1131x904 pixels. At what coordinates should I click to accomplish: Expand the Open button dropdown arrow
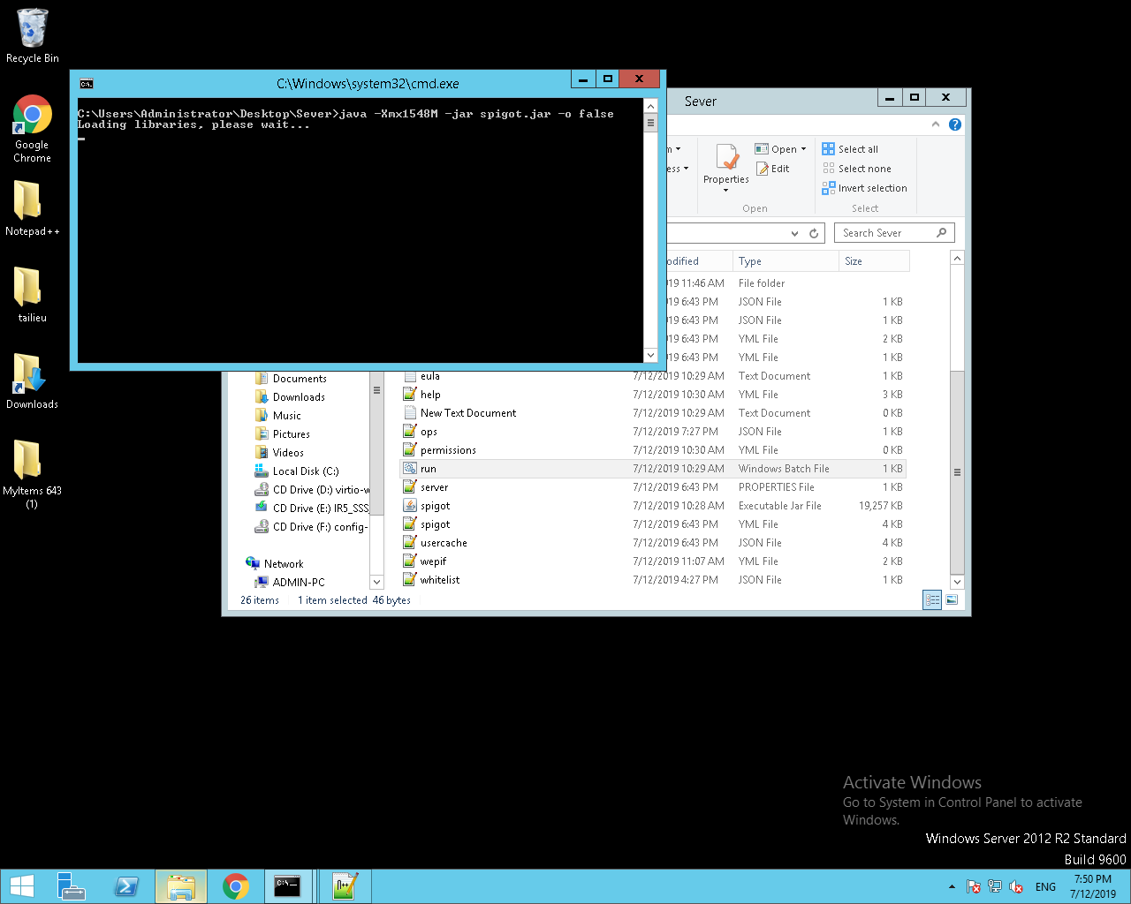tap(803, 149)
